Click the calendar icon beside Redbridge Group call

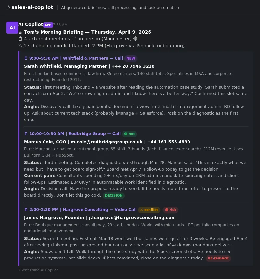26,134
